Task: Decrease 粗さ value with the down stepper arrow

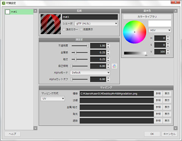Action: 108,61
